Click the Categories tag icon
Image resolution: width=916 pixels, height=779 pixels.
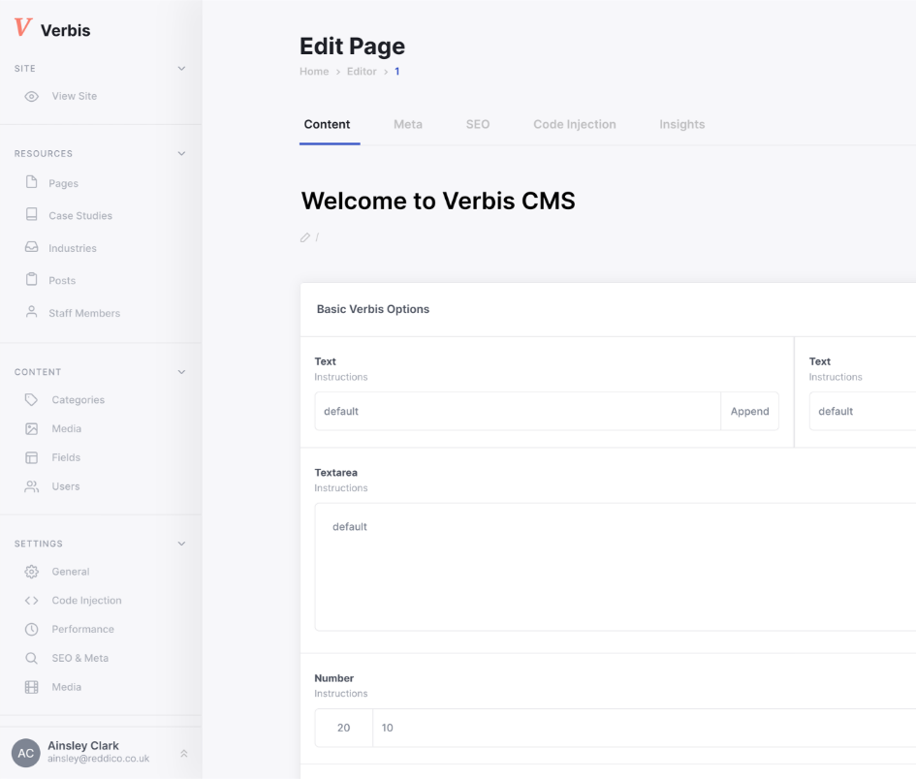(x=32, y=400)
